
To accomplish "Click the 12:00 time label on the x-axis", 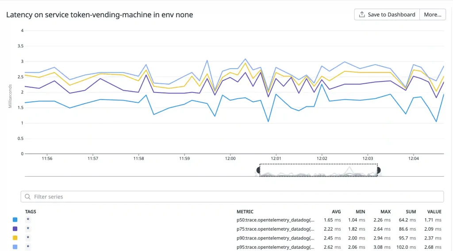I will pos(230,158).
